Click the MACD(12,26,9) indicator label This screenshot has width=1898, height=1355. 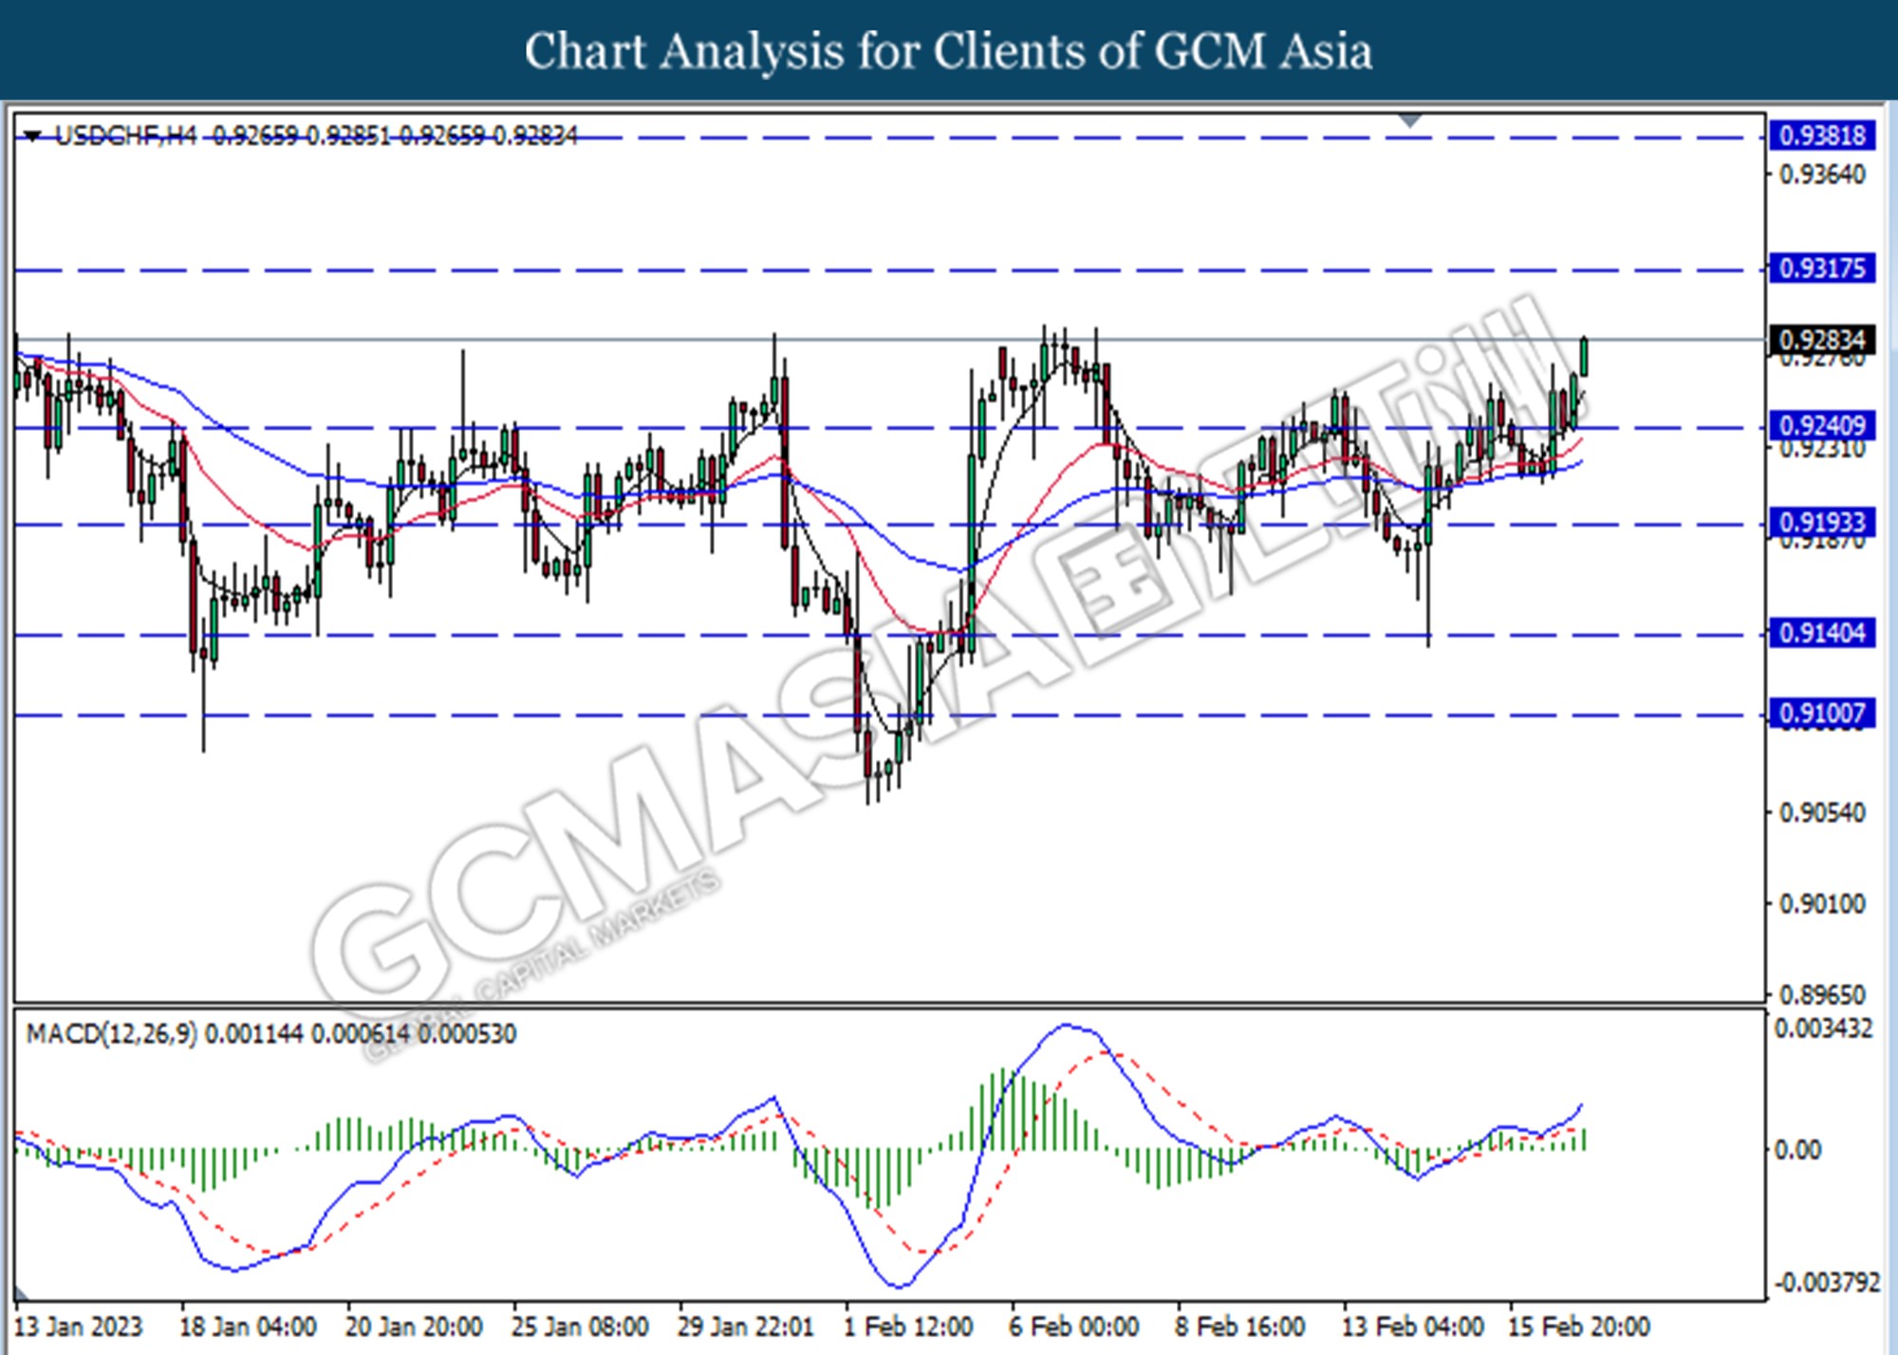tap(111, 1033)
